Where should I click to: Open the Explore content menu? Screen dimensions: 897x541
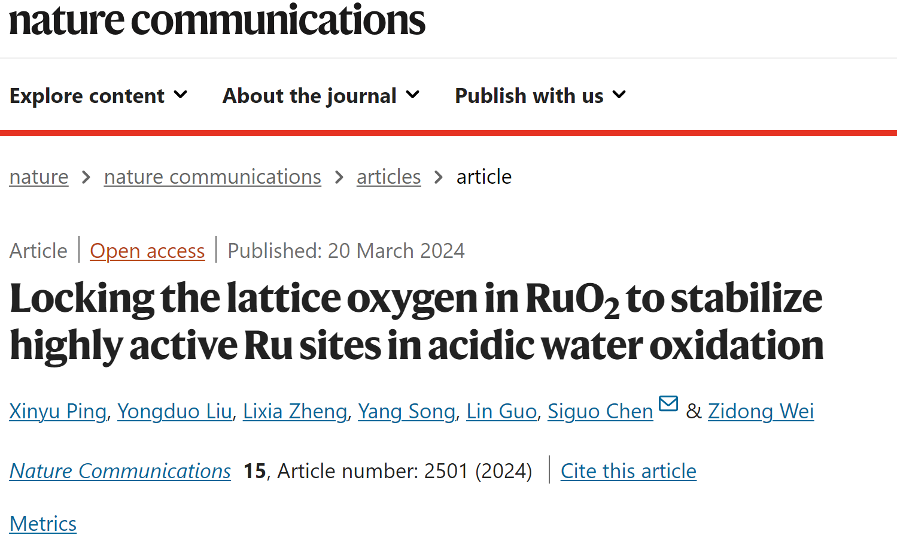pos(99,96)
